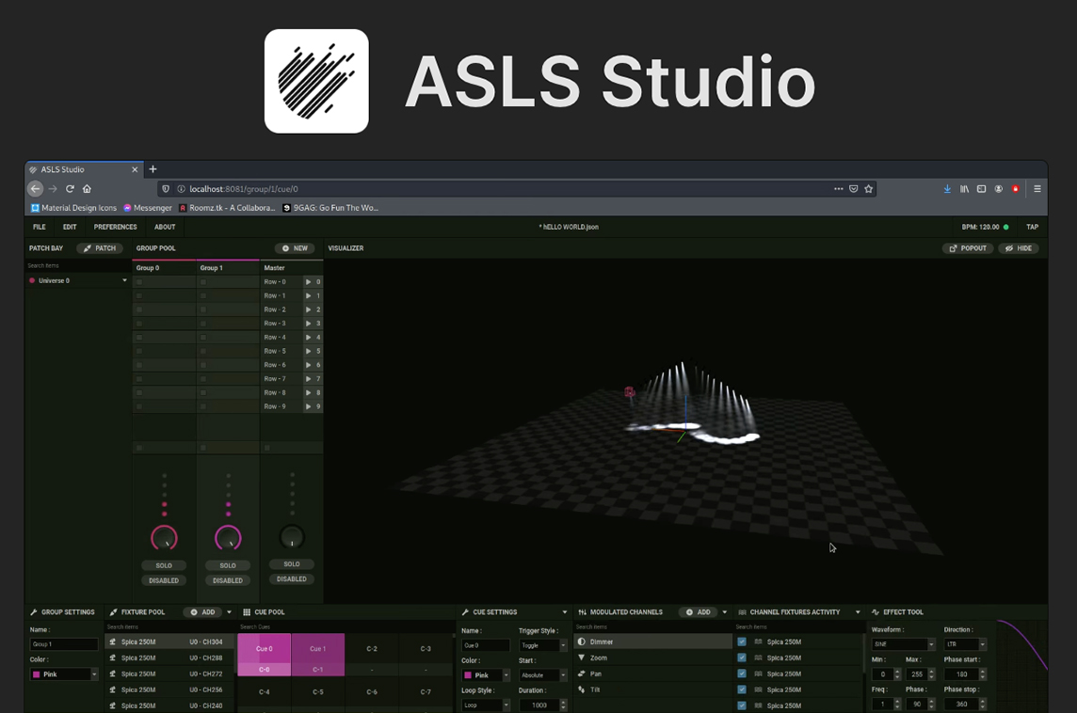Click Effect Tool waveform icon
This screenshot has height=713, width=1077.
click(876, 612)
